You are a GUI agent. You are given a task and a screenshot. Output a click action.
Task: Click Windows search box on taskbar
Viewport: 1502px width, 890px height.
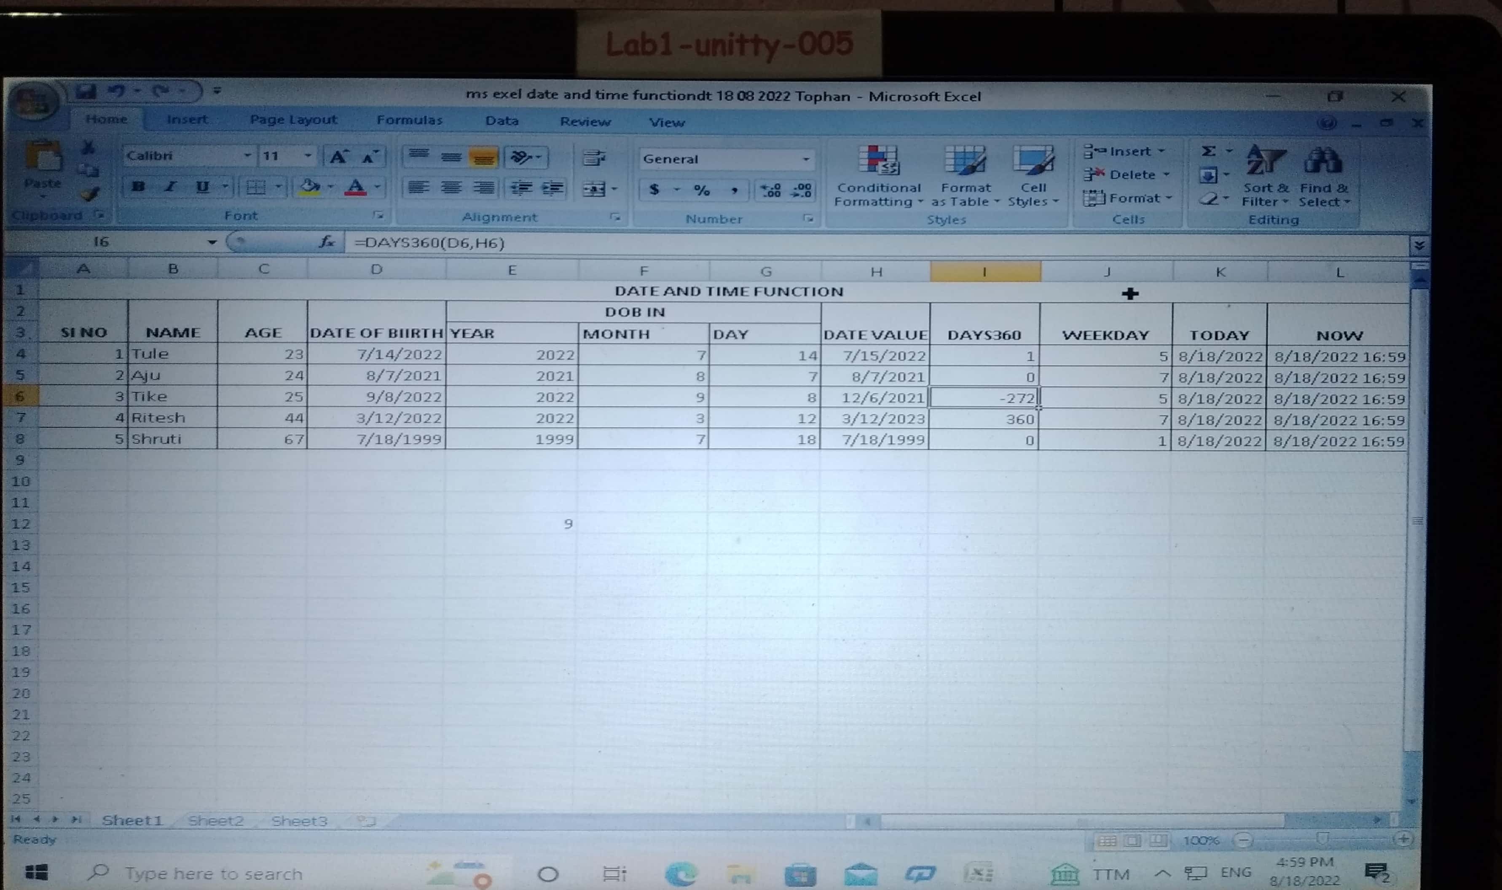point(214,874)
